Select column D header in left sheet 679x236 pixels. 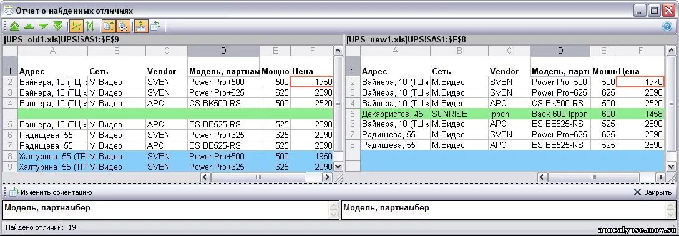coord(223,51)
